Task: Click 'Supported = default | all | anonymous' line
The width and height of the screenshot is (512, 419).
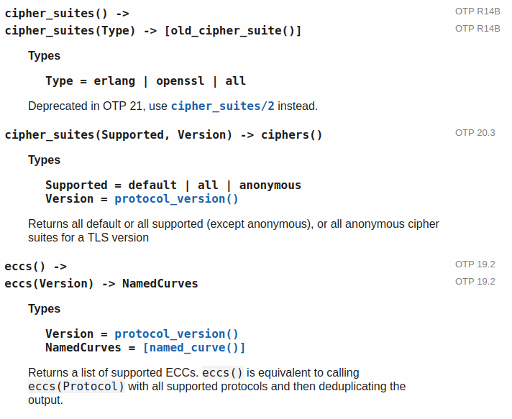Action: click(173, 185)
